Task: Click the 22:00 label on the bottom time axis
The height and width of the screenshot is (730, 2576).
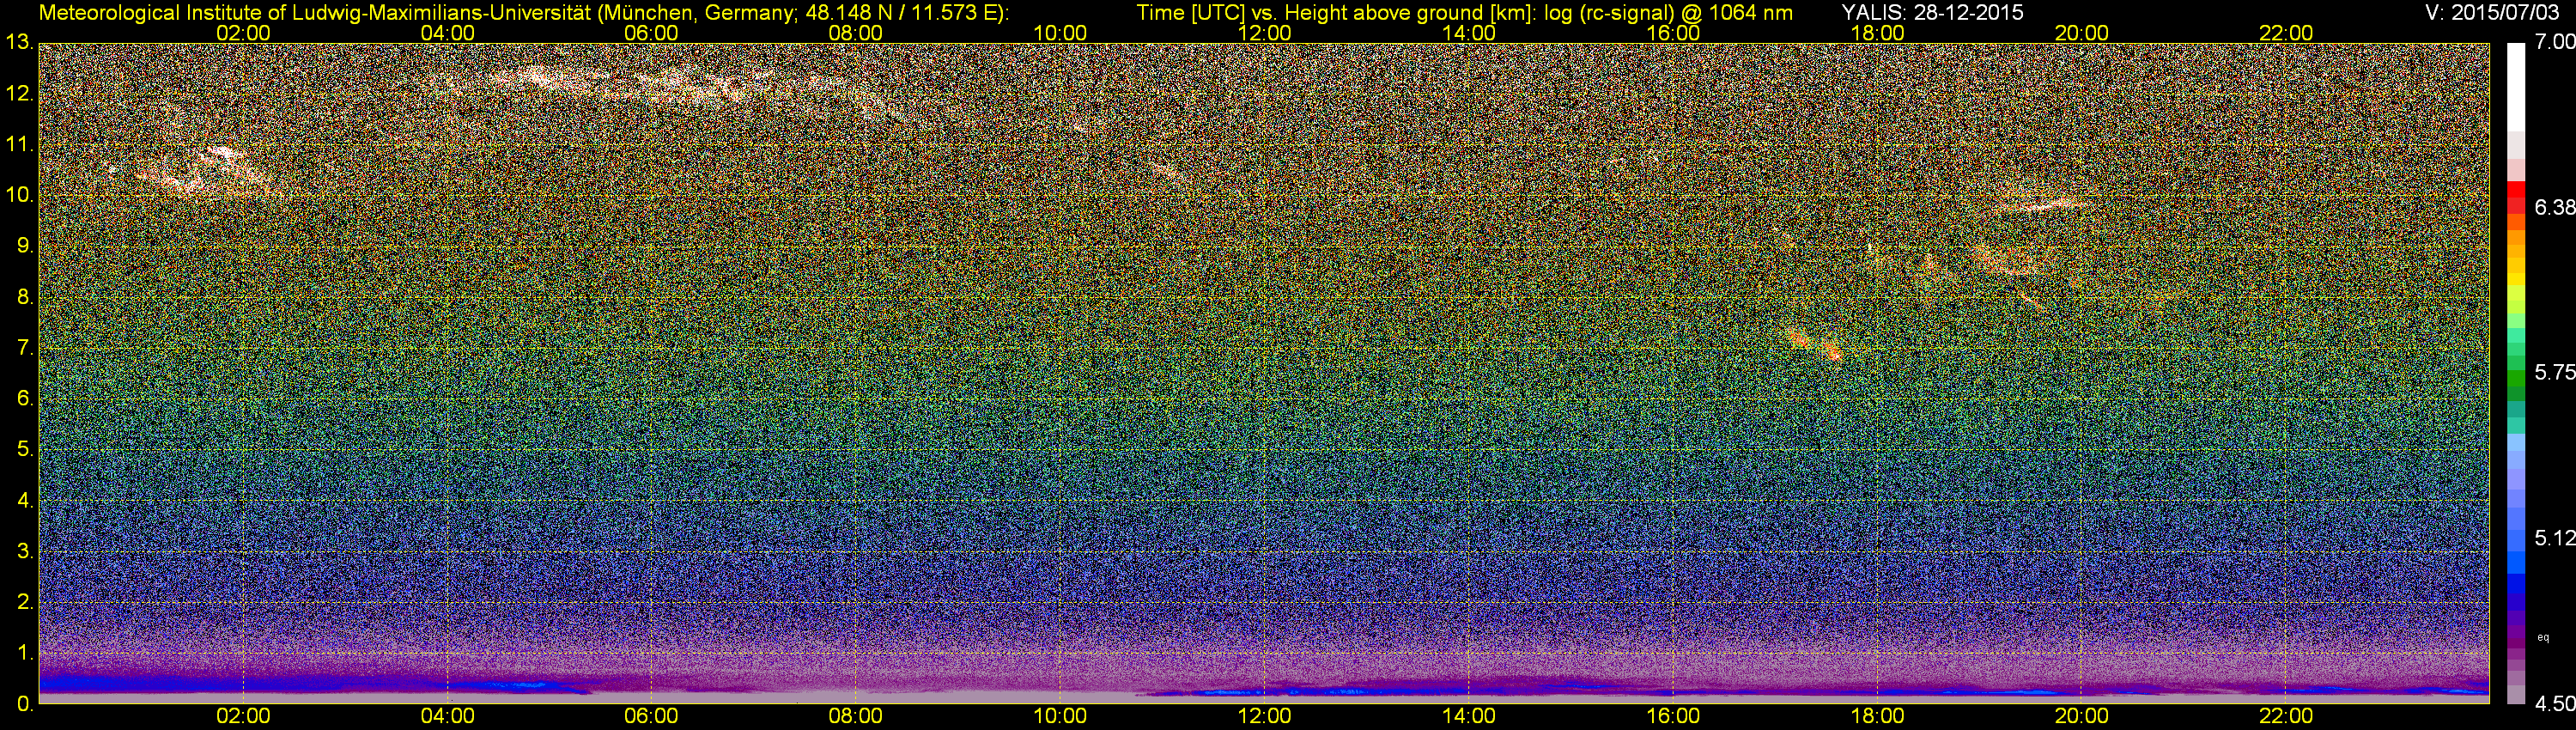Action: pos(2286,716)
